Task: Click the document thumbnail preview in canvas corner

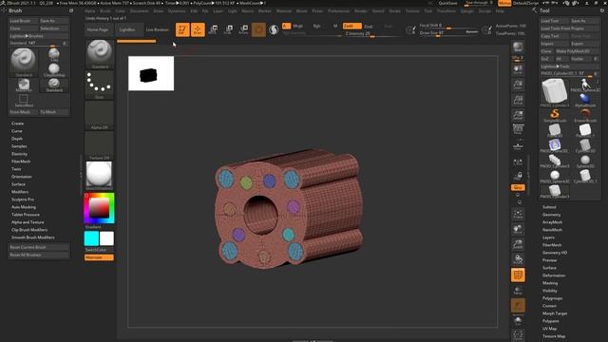Action: click(x=151, y=74)
